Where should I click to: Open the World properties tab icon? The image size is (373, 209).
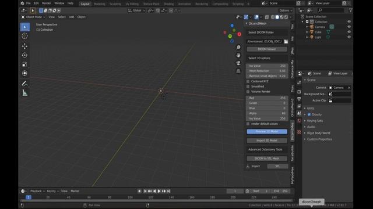[299, 121]
